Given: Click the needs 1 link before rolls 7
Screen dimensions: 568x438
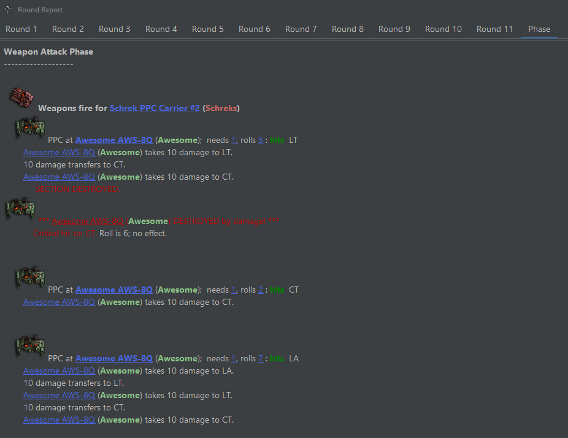Looking at the screenshot, I should tap(234, 358).
